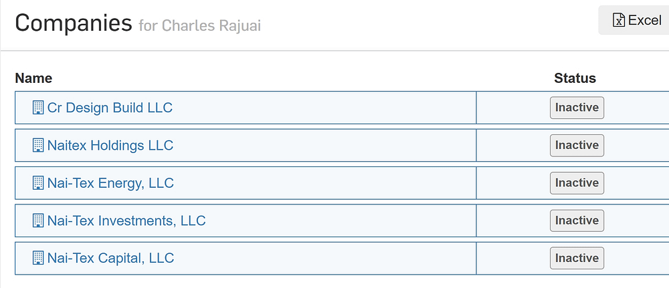Click the building icon beside Cr Design Build LLC

pyautogui.click(x=38, y=108)
